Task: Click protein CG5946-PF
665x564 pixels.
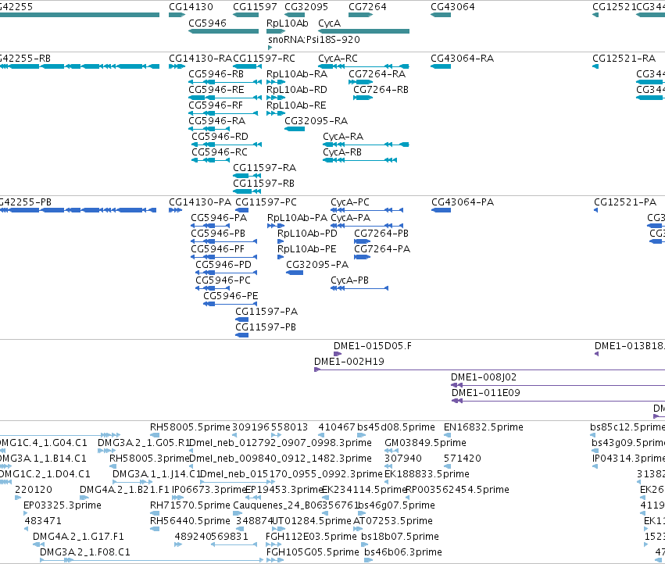Action: pyautogui.click(x=217, y=249)
